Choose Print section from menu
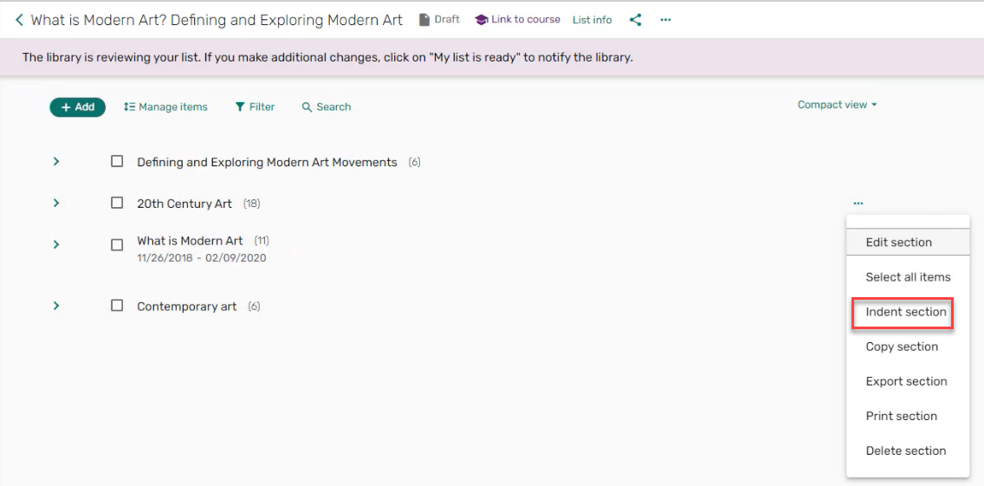984x486 pixels. (x=908, y=416)
